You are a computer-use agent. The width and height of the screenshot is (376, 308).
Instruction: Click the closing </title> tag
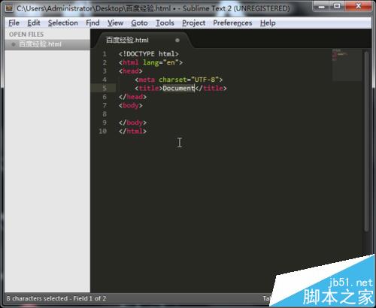coord(211,88)
